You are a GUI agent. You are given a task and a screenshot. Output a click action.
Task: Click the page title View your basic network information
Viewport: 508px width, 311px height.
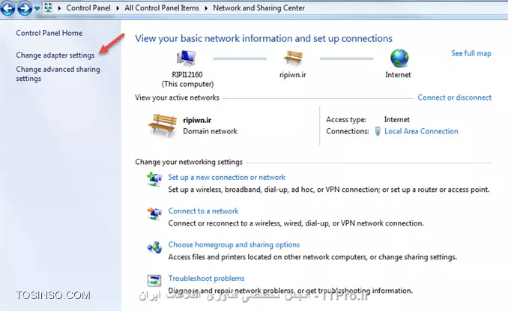tap(264, 38)
